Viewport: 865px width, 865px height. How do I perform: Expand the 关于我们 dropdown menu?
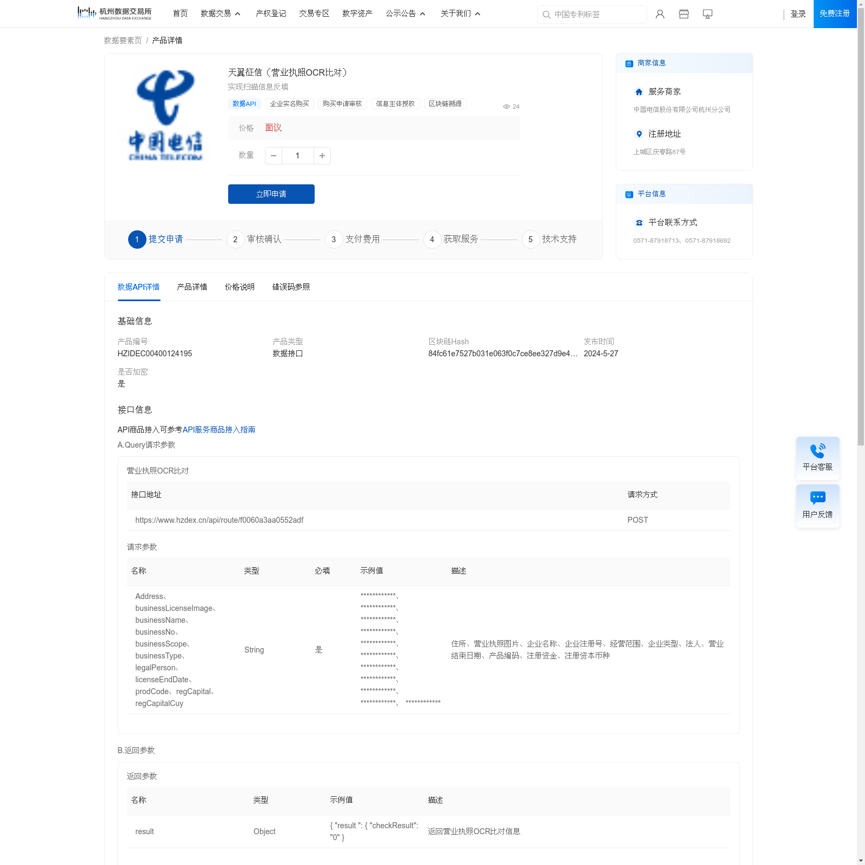point(461,14)
